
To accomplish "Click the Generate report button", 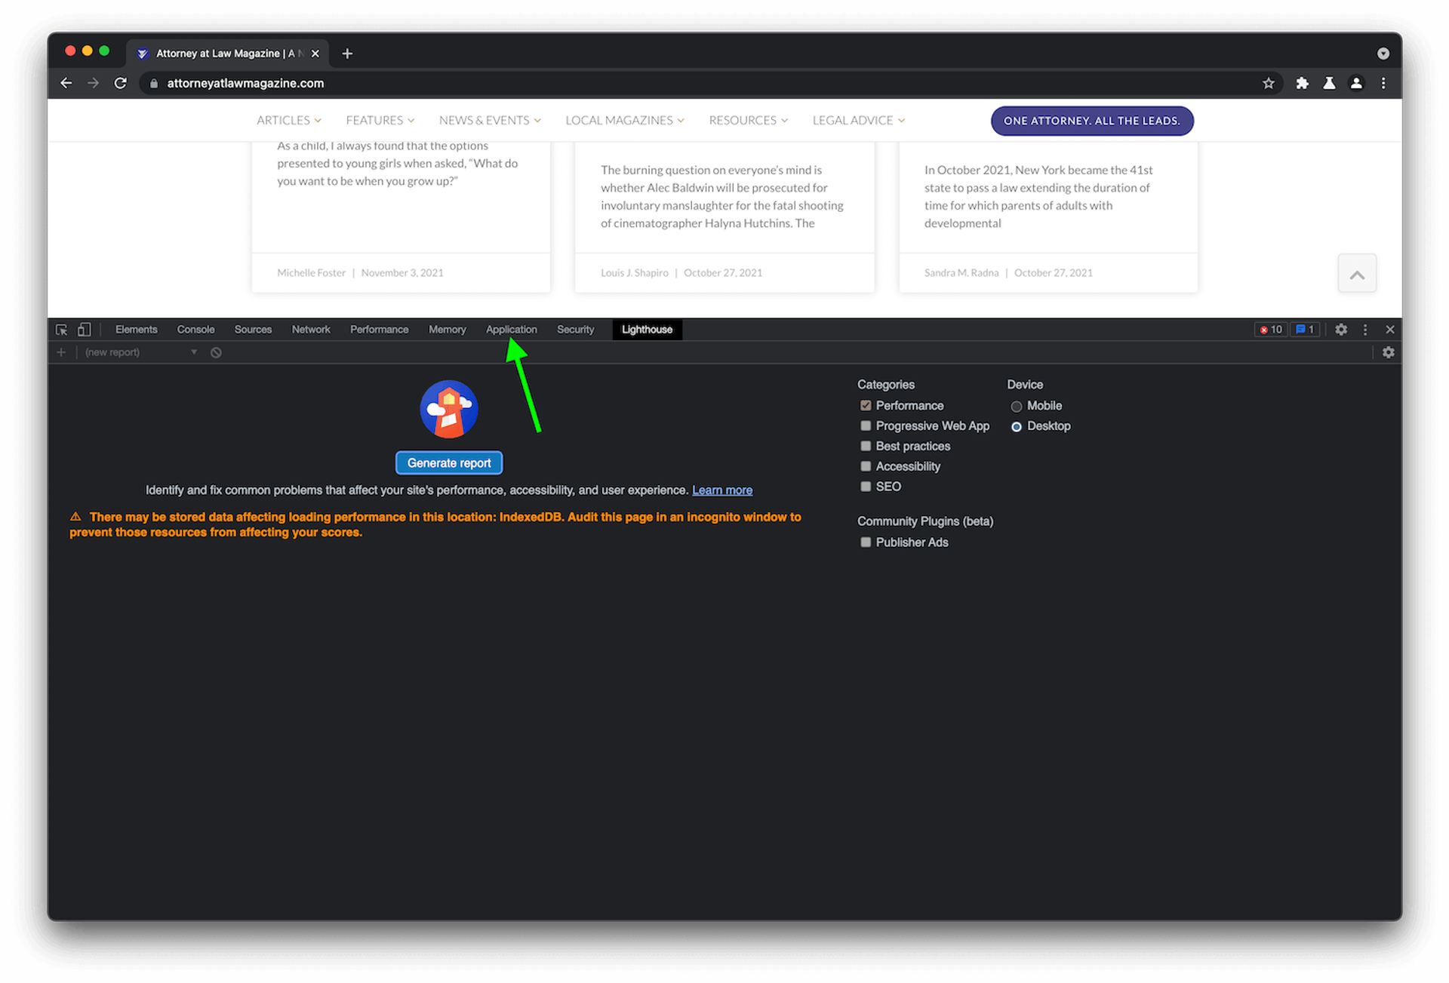I will tap(449, 463).
